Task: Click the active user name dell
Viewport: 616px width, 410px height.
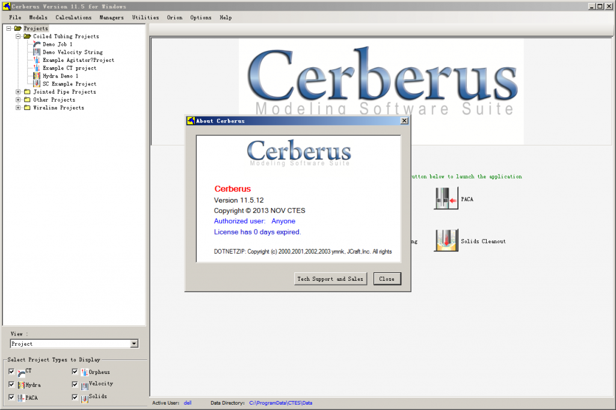Action: click(x=188, y=403)
